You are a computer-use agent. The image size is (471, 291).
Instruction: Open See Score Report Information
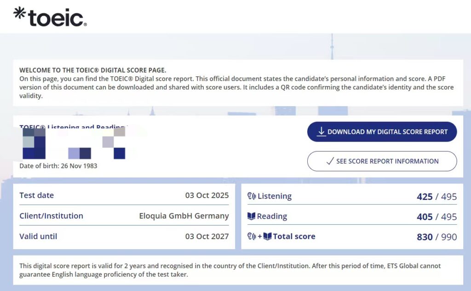point(382,161)
